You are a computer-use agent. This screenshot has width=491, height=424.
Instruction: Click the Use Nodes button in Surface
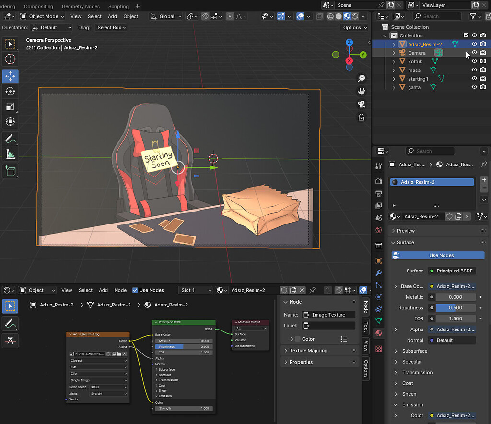click(438, 255)
